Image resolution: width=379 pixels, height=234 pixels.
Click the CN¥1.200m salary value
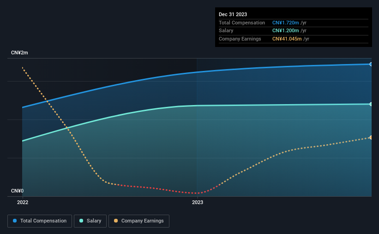point(285,31)
